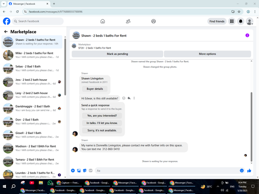Open Windows taskbar search
The width and height of the screenshot is (259, 194).
(13, 186)
